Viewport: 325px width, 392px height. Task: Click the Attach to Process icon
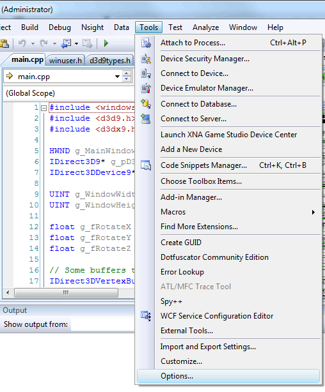tap(146, 43)
